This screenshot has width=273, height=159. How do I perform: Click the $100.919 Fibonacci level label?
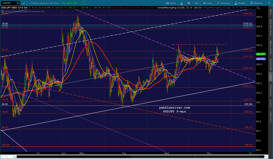click(248, 14)
